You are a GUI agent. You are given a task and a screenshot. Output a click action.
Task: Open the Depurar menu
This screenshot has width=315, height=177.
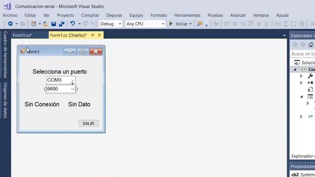click(x=114, y=15)
